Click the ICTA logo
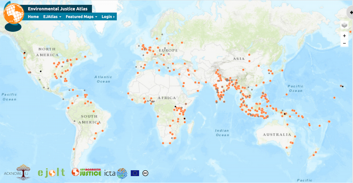The width and height of the screenshot is (353, 183). [x=115, y=173]
